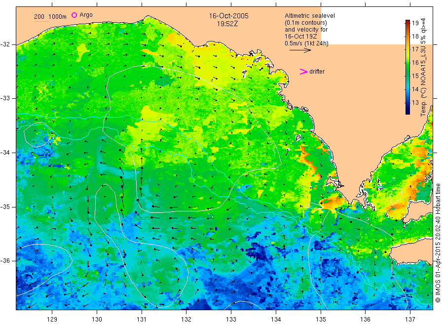Screen dimensions: 444x326
Task: Click the '1000m' depth legend label
Action: point(58,17)
